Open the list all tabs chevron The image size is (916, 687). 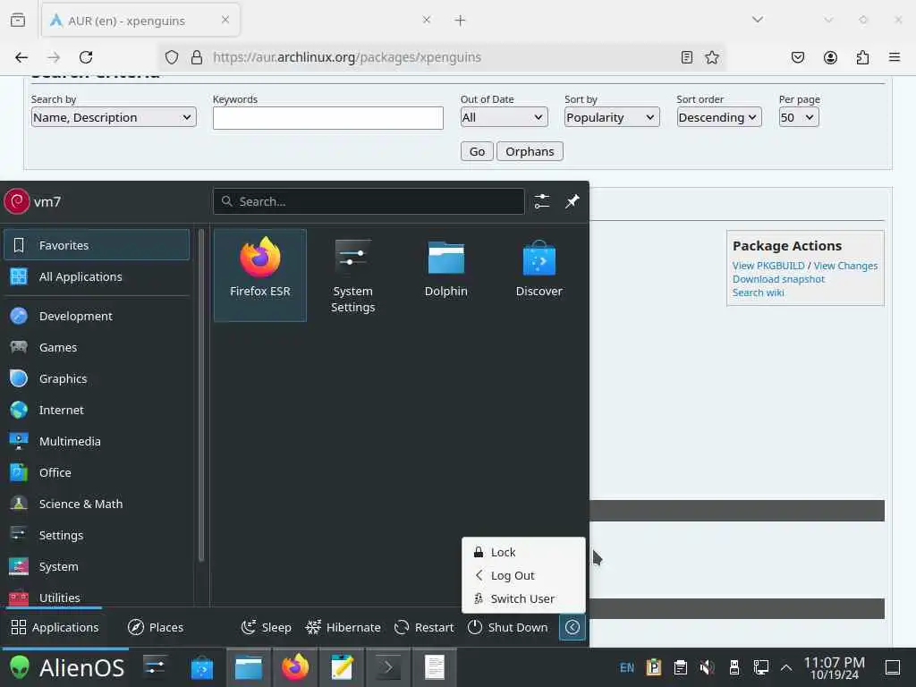758,20
